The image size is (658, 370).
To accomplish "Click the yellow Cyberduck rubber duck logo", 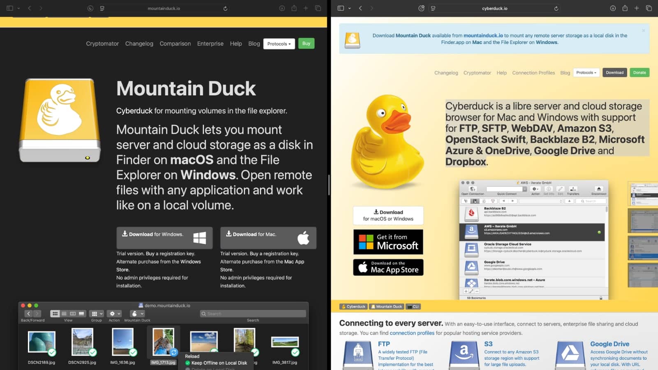I will click(387, 142).
